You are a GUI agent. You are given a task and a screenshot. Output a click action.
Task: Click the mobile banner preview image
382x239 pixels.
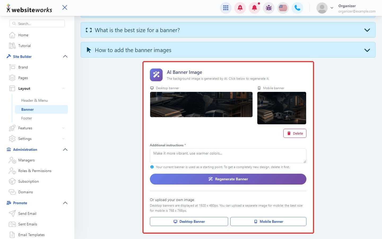pos(282,108)
